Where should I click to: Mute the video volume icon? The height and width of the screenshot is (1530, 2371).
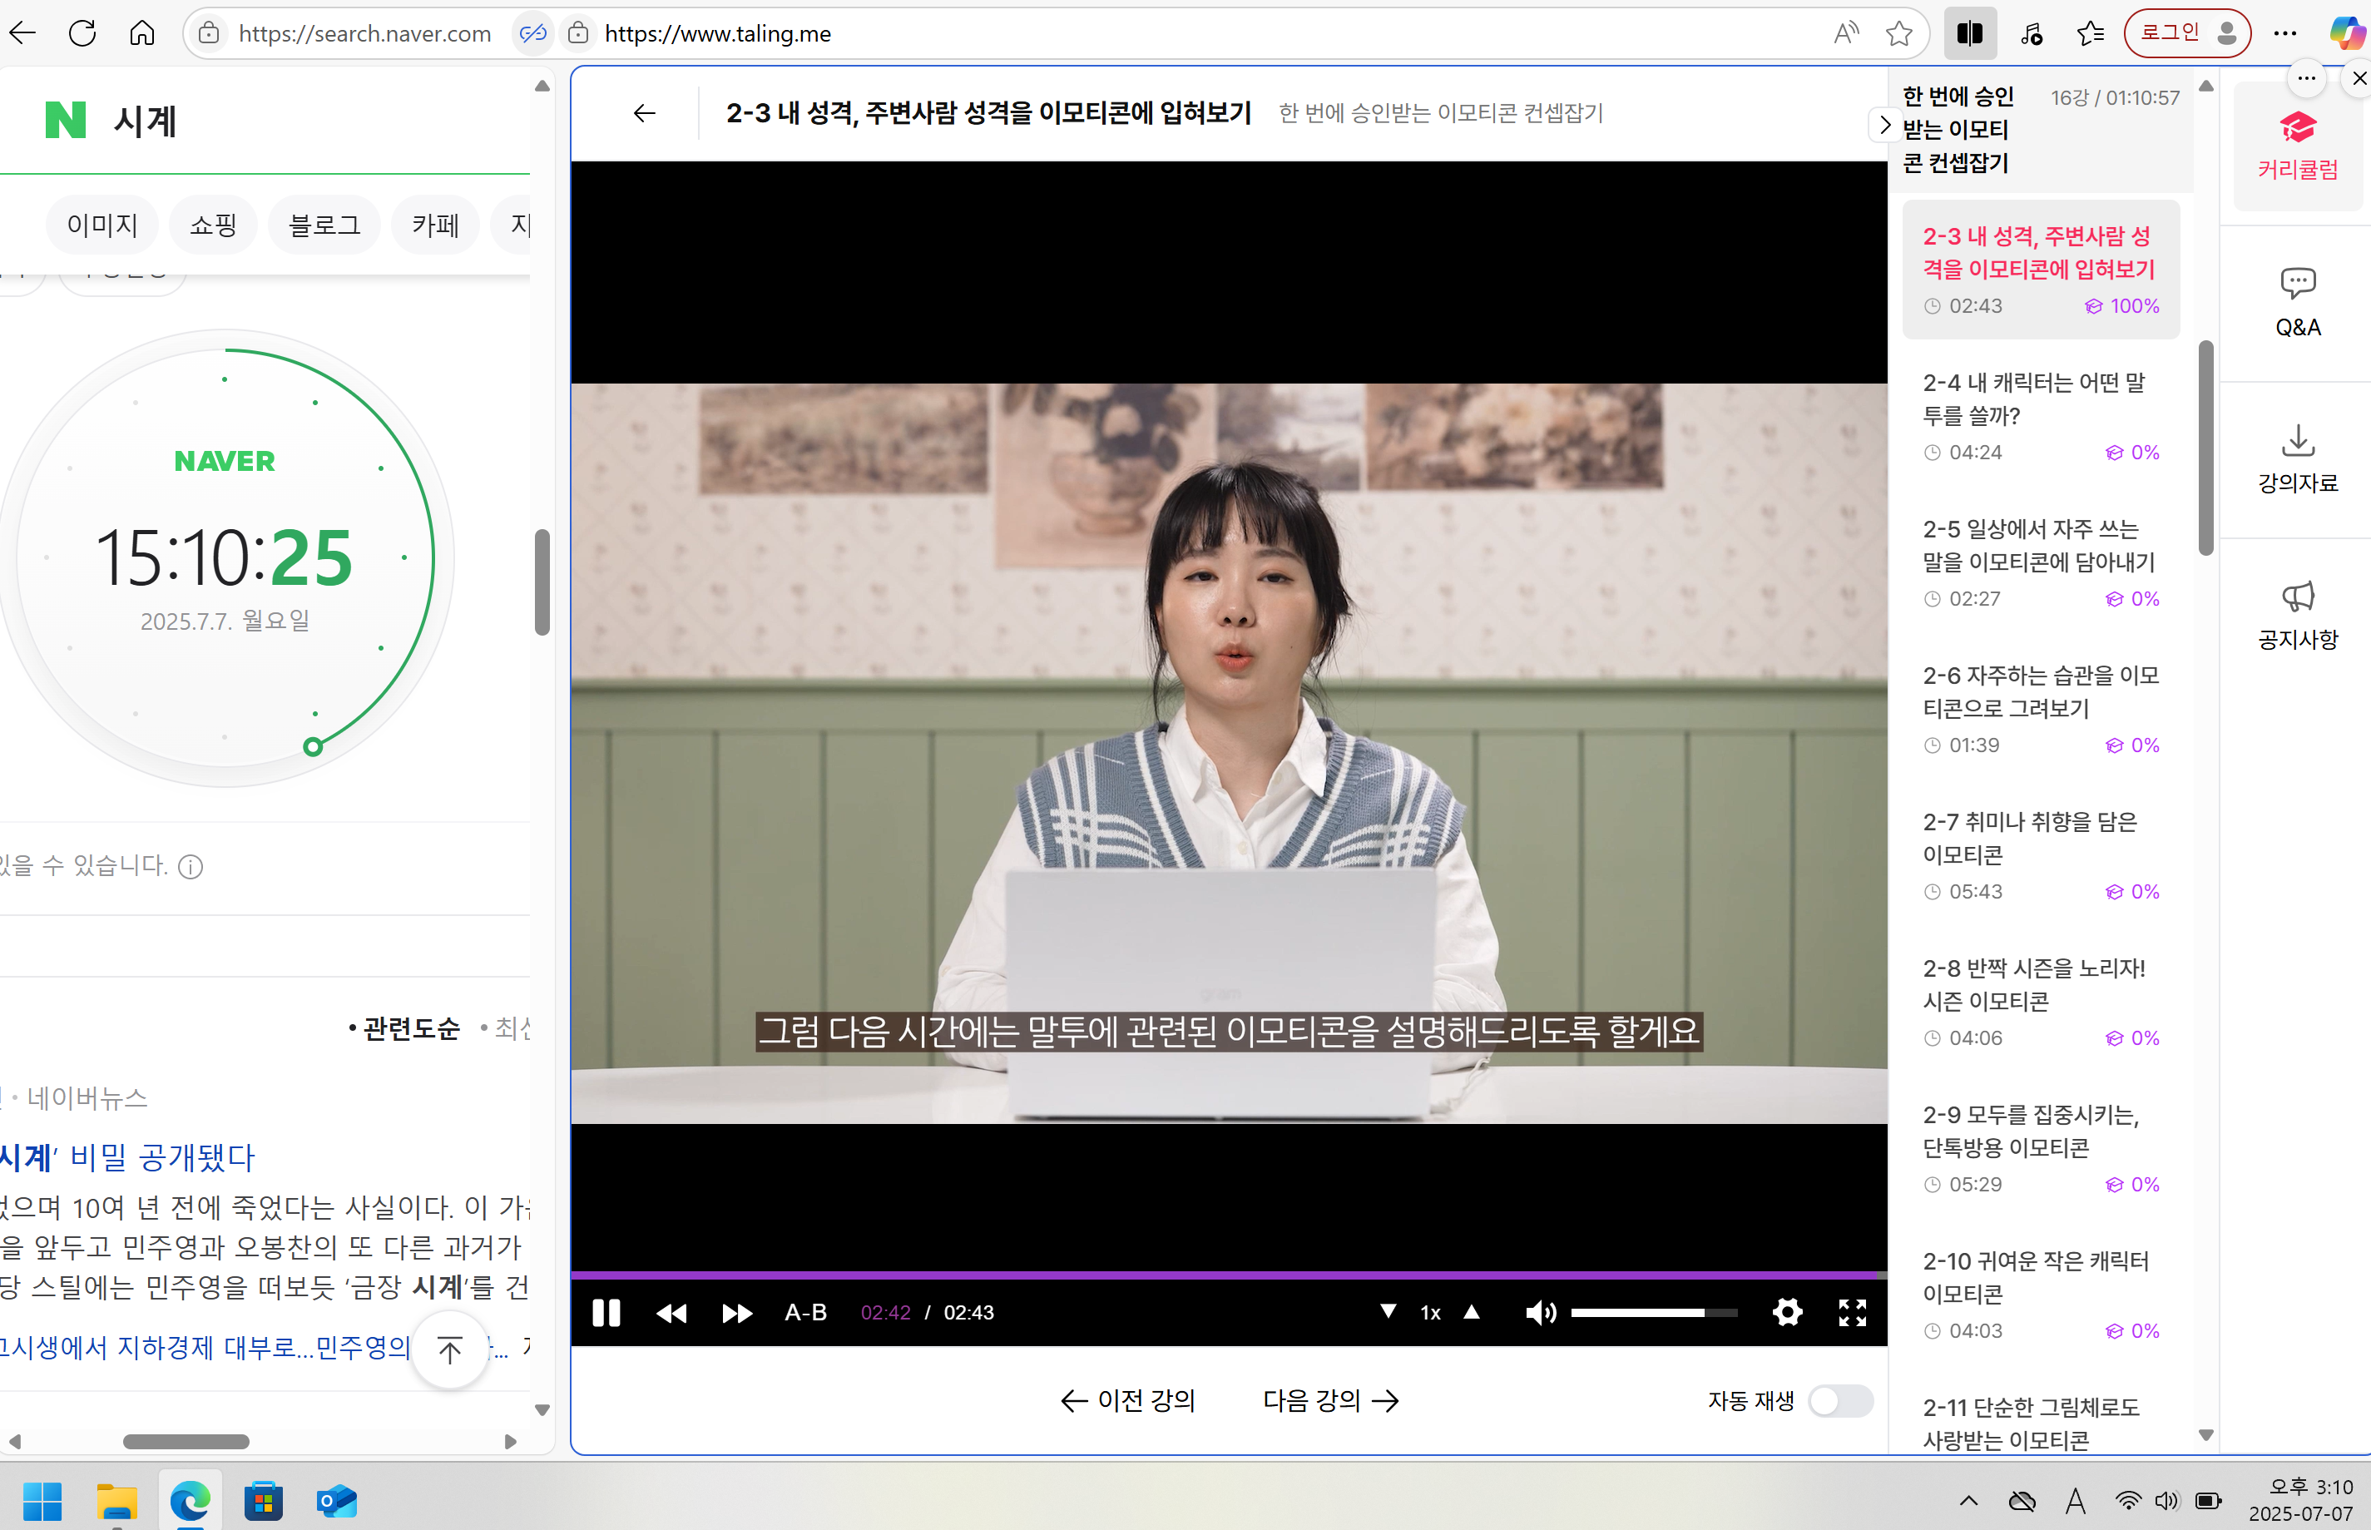point(1541,1312)
